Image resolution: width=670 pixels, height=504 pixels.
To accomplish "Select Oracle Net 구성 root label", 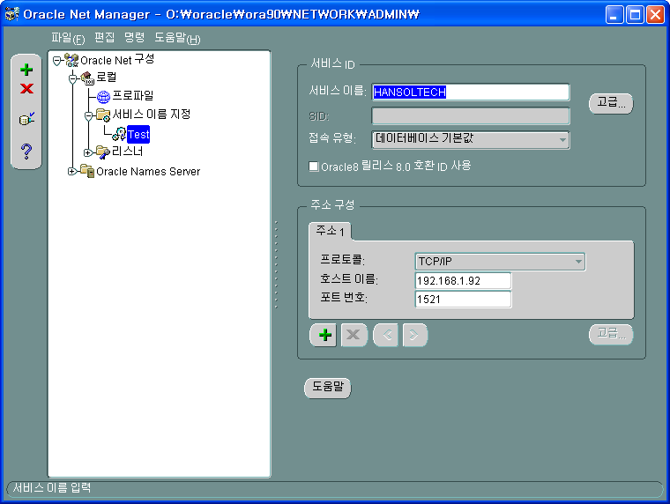I will coord(117,60).
